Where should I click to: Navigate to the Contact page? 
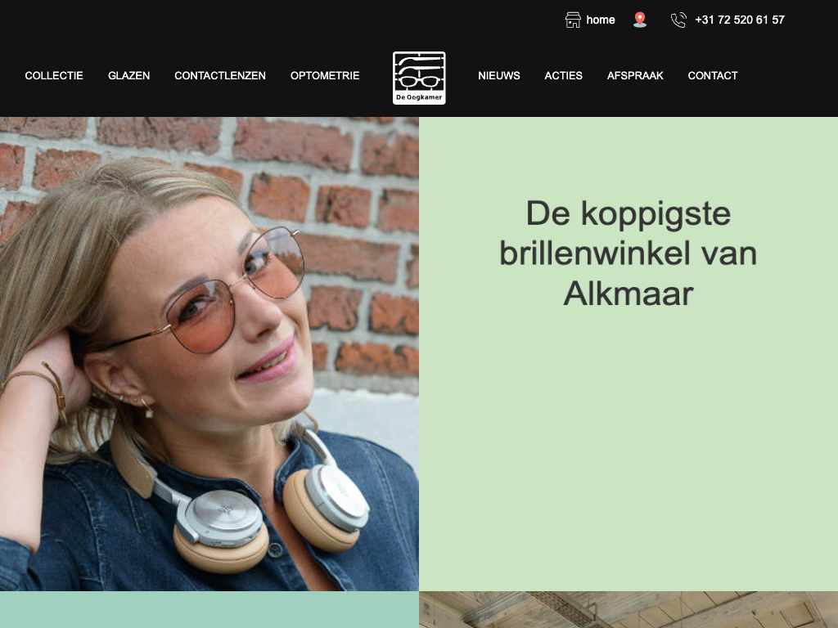point(713,76)
